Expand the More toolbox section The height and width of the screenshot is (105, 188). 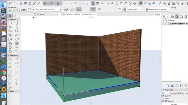point(9,91)
